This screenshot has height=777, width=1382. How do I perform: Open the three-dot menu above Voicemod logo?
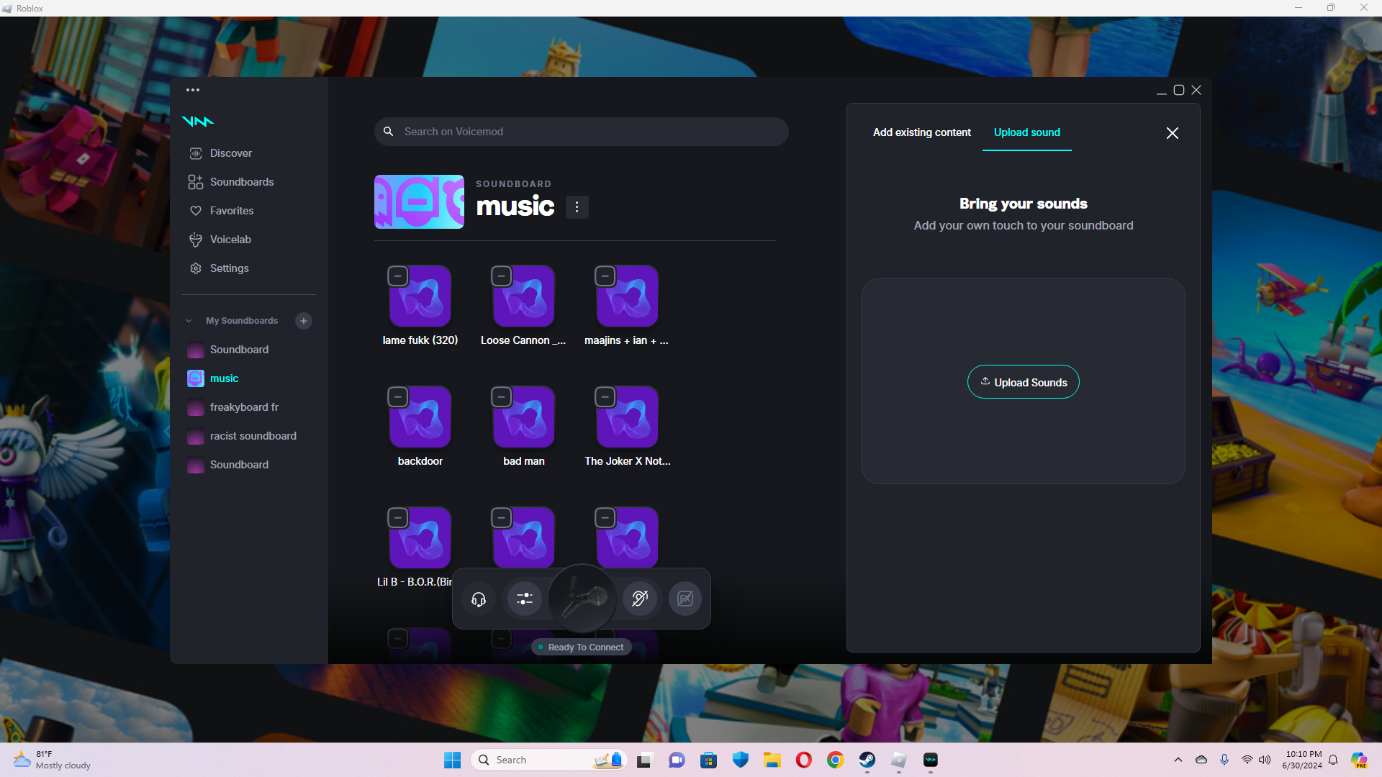(x=193, y=90)
